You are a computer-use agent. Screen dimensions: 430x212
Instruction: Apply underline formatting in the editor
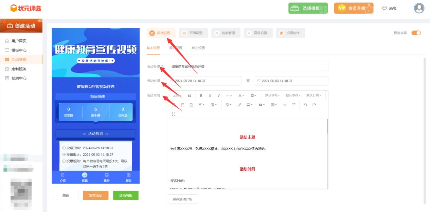[210, 96]
